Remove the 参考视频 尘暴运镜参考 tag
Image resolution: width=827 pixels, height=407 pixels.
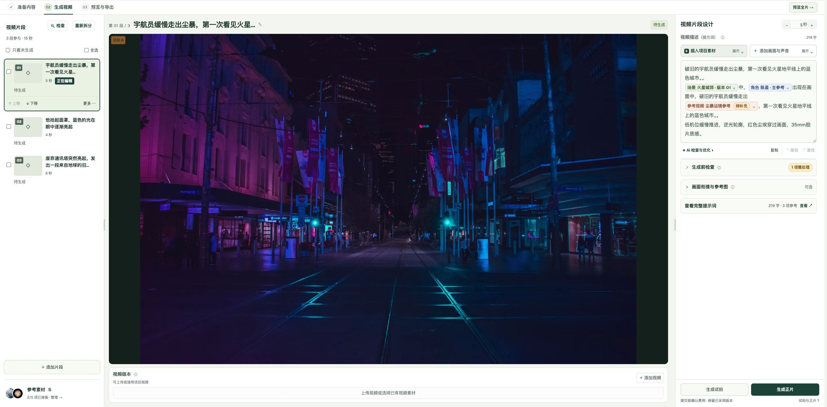click(x=754, y=107)
